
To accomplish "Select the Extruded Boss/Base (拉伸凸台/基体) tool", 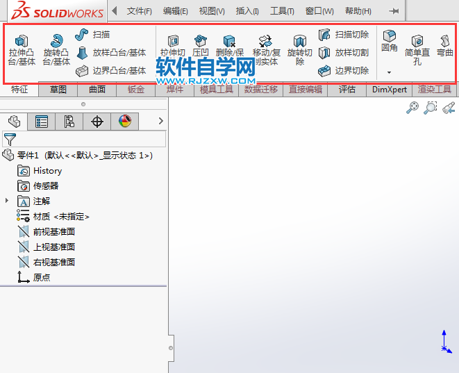I will [22, 50].
